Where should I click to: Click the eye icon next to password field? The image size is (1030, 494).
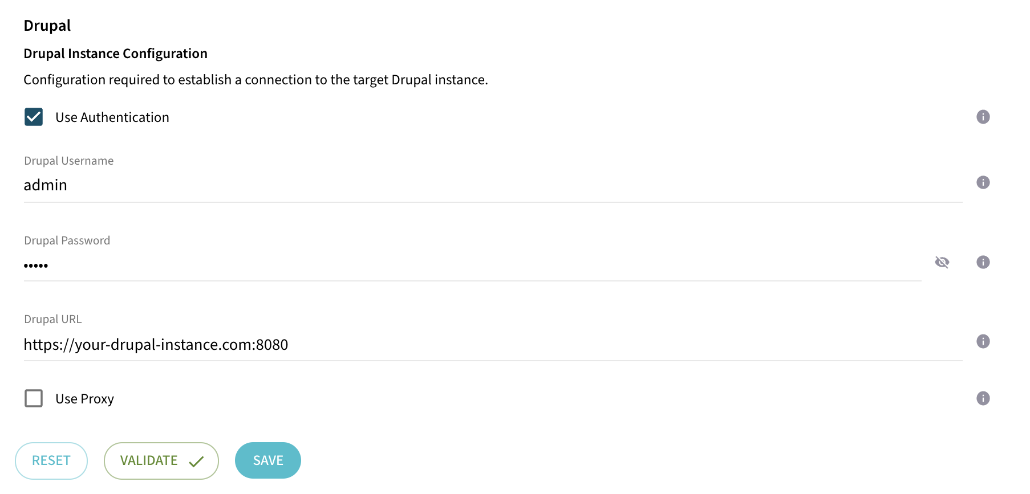pyautogui.click(x=942, y=262)
